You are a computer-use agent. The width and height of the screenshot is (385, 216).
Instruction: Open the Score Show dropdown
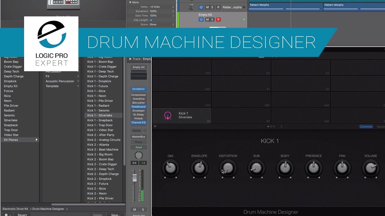point(173,25)
